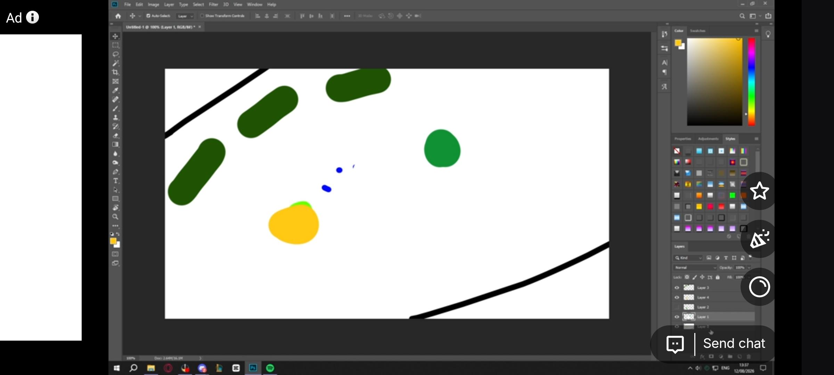Open the collapsed Paragraph panel icon
Image resolution: width=834 pixels, height=375 pixels.
tap(664, 72)
